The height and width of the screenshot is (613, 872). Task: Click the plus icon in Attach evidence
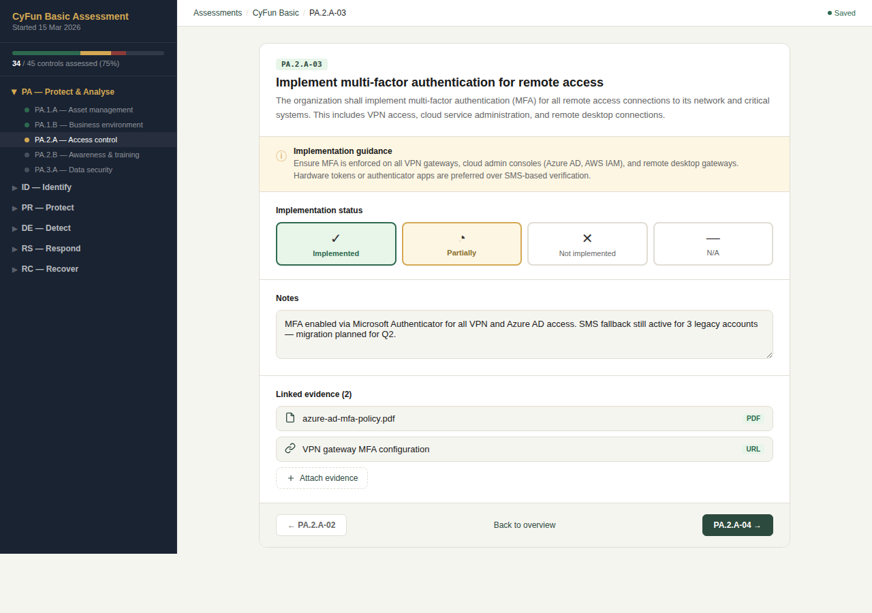coord(291,478)
